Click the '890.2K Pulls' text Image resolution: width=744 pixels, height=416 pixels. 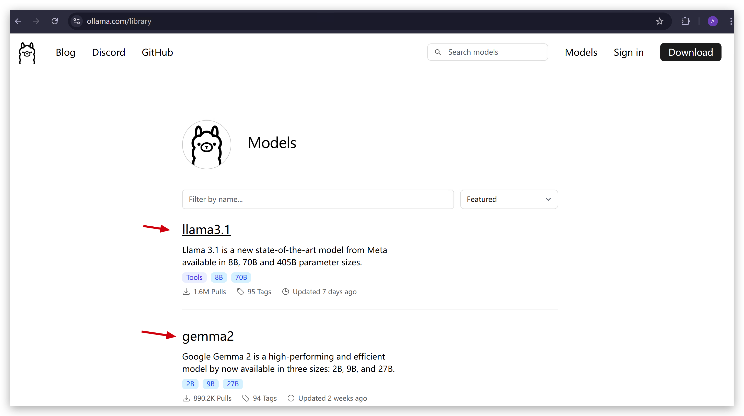pos(212,398)
